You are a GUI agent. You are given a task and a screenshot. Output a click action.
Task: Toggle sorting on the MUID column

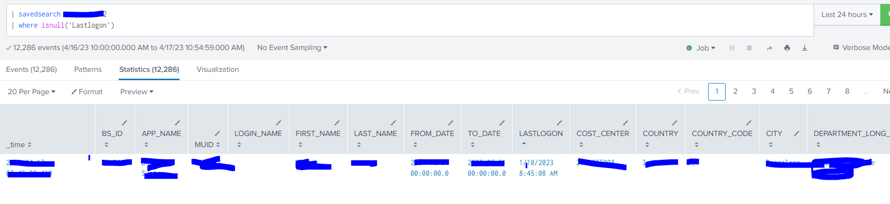[x=218, y=145]
